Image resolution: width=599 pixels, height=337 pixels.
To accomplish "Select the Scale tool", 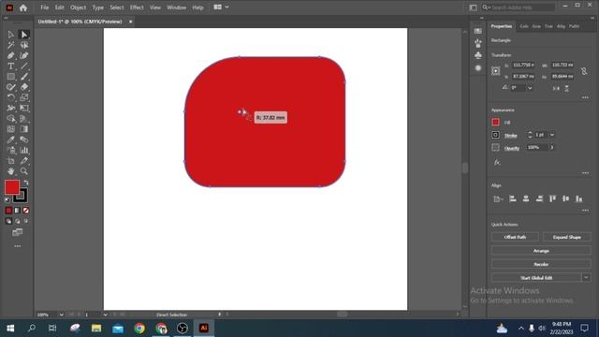I will pyautogui.click(x=24, y=97).
